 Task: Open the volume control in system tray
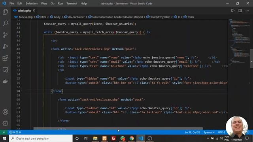click(221, 138)
